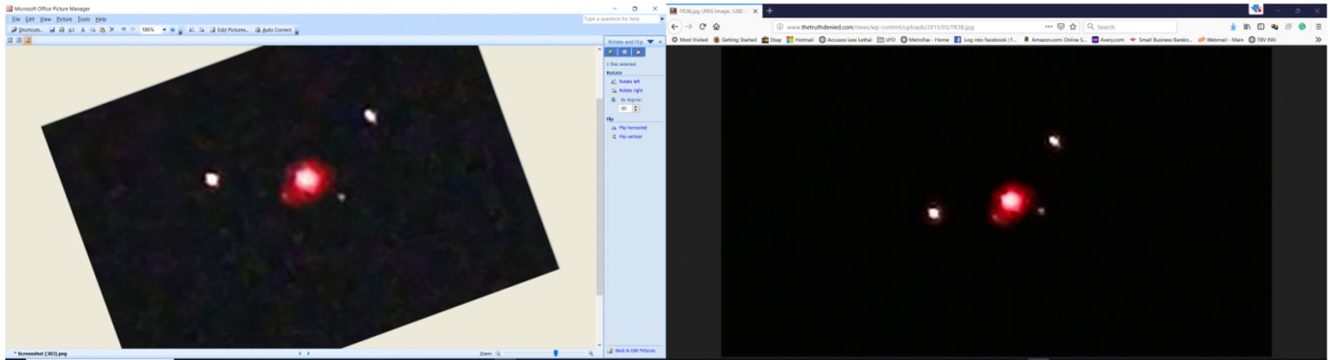
Task: Open the Ebay bookmark
Action: point(772,40)
